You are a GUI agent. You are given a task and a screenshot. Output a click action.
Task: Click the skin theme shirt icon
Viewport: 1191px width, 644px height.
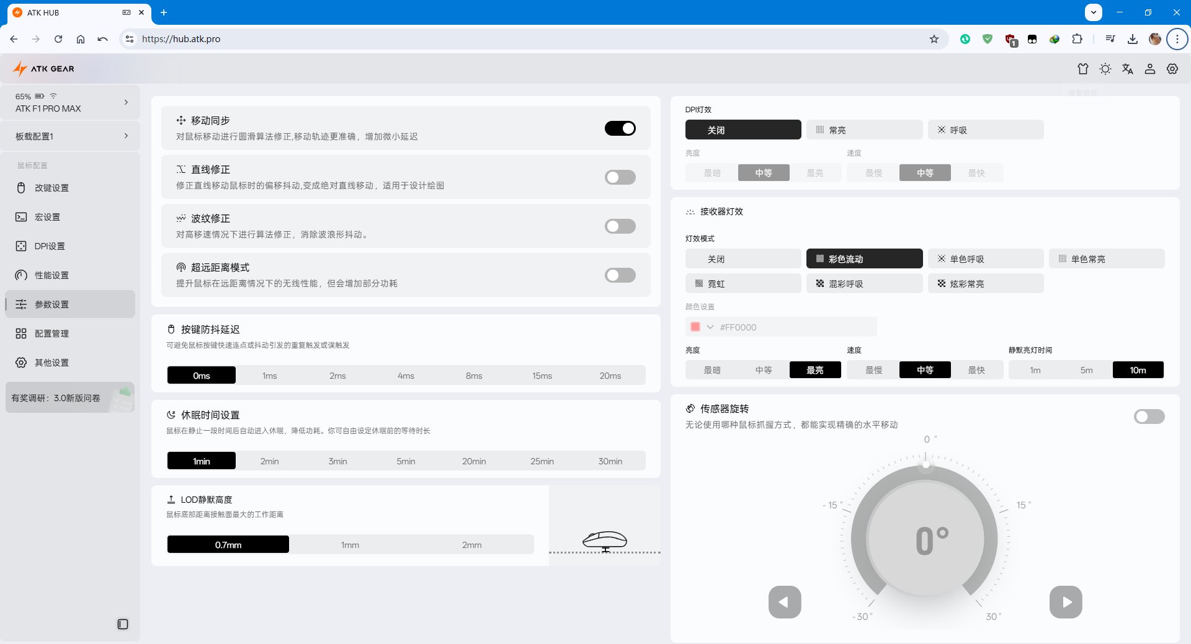click(x=1083, y=69)
